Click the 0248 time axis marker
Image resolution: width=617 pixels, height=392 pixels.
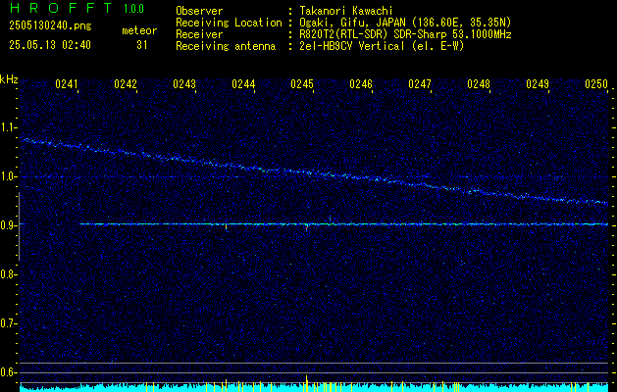(x=479, y=84)
